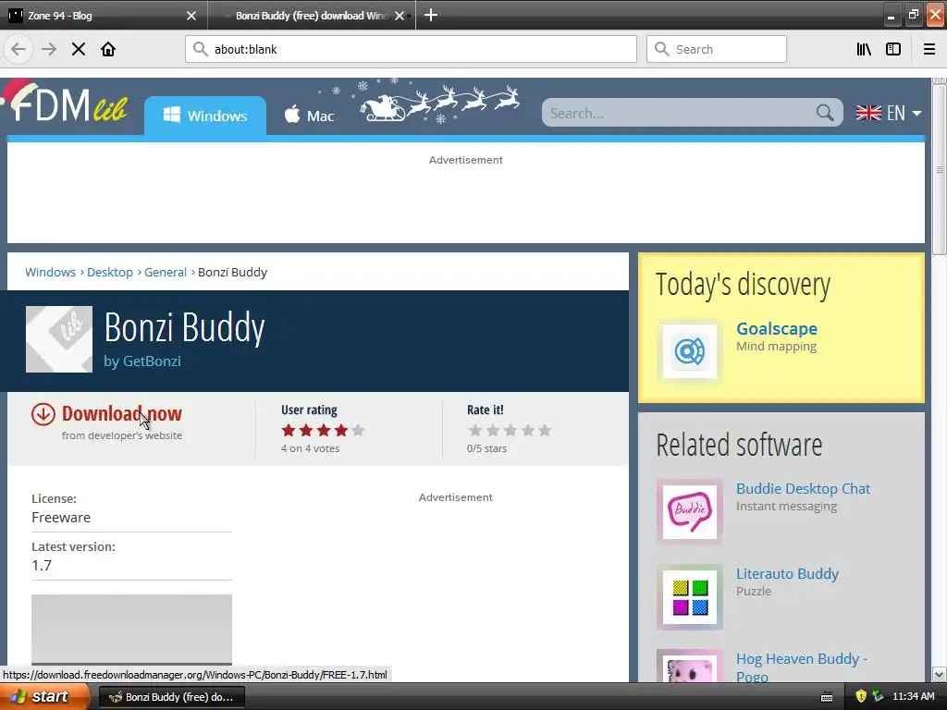This screenshot has height=710, width=947.
Task: Submit site search via magnifier icon
Action: point(825,113)
